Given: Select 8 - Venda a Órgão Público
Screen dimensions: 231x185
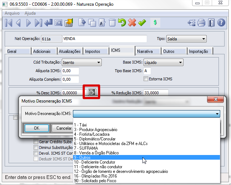Looking at the screenshot, I should click(146, 153).
